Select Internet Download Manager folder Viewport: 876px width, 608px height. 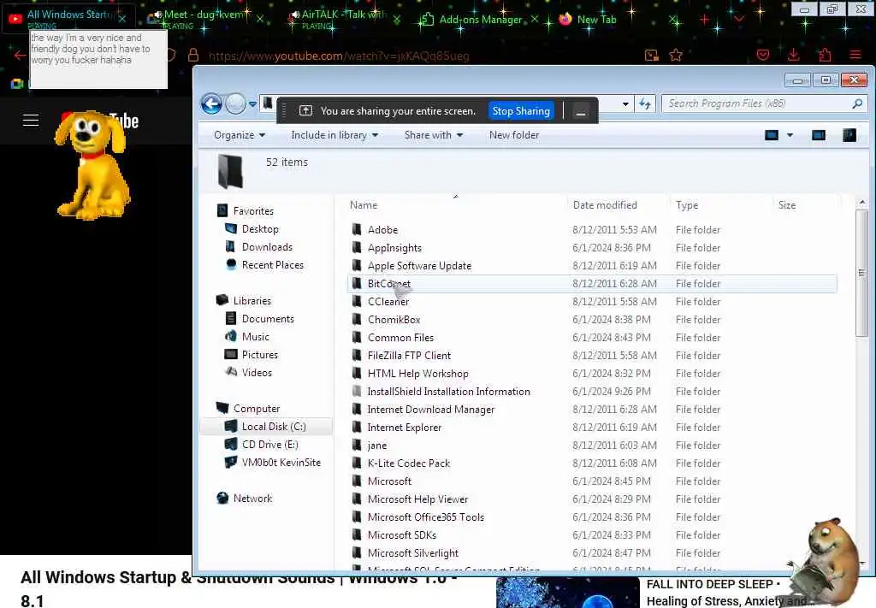(431, 410)
